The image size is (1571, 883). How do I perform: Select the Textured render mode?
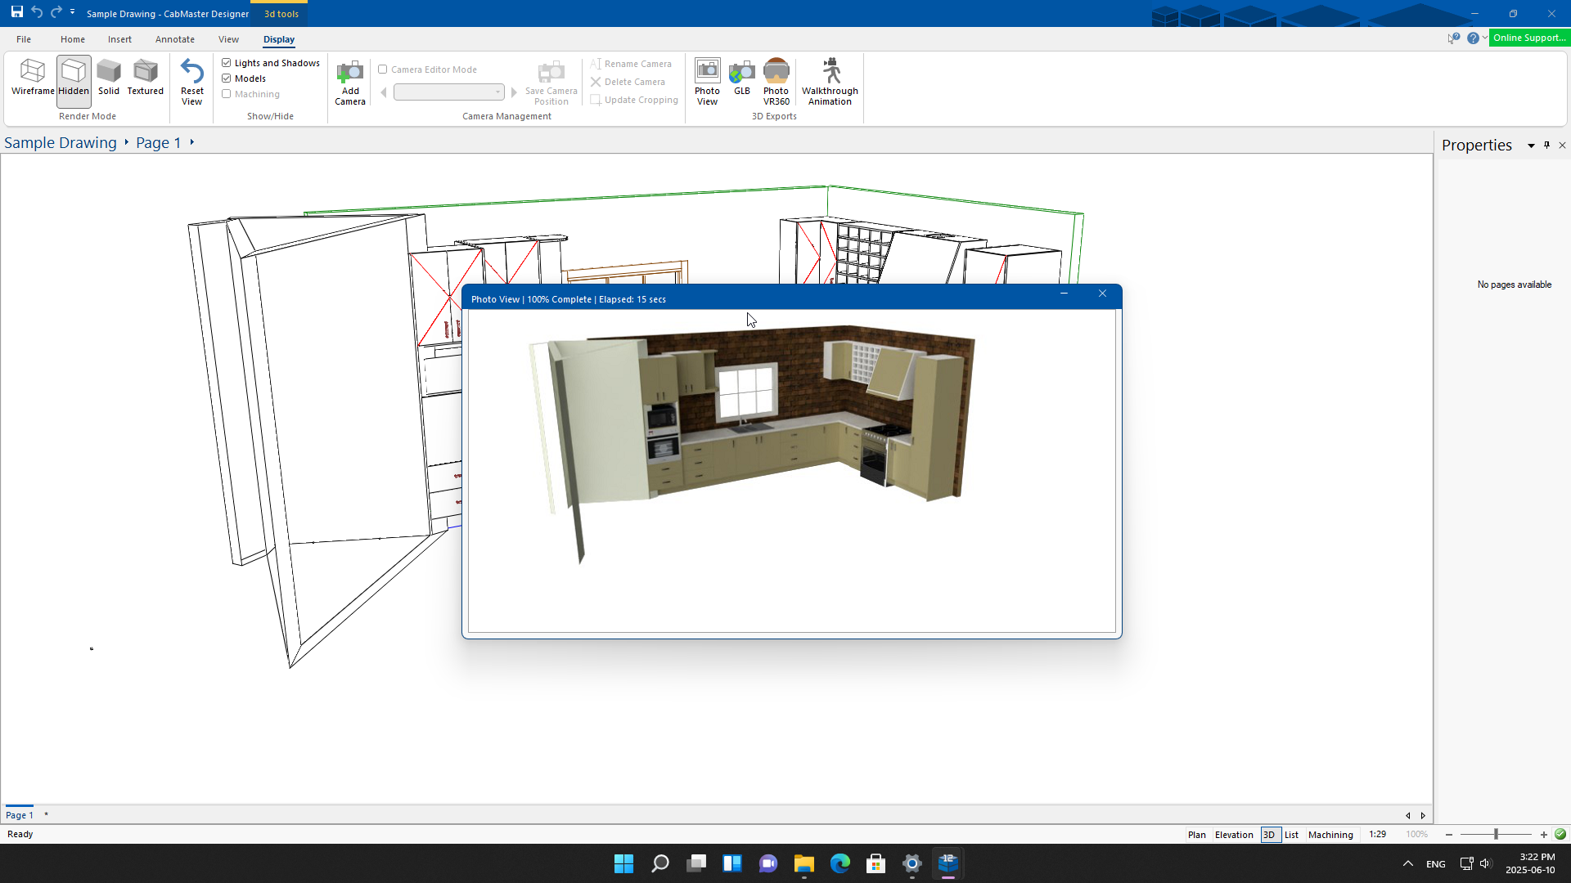pos(146,78)
